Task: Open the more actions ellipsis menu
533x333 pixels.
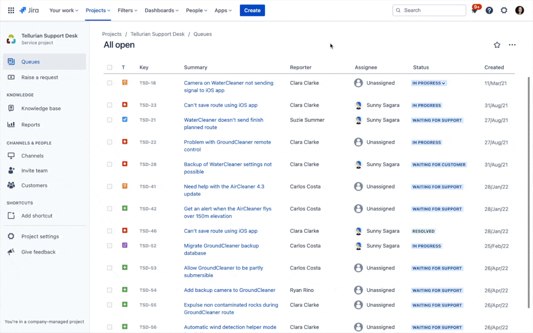Action: pos(512,45)
